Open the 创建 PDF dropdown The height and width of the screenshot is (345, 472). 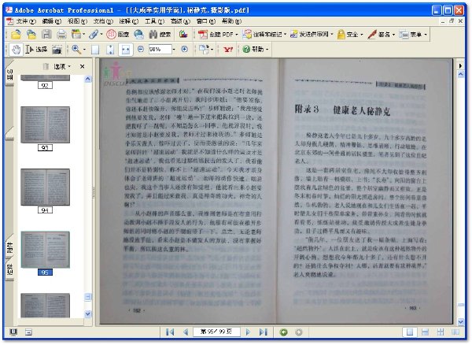[218, 35]
